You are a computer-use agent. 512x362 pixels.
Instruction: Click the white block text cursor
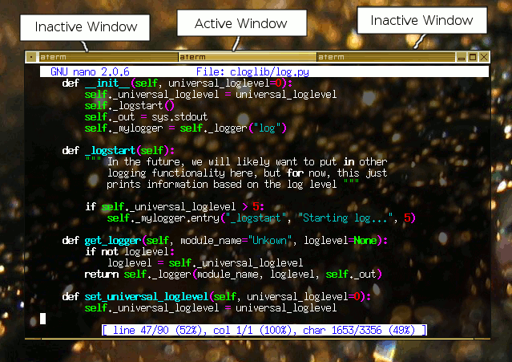tap(42, 319)
